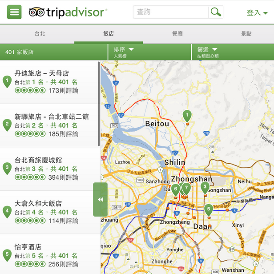Select map pin number 7 on map
The image size is (274, 274).
(186, 188)
